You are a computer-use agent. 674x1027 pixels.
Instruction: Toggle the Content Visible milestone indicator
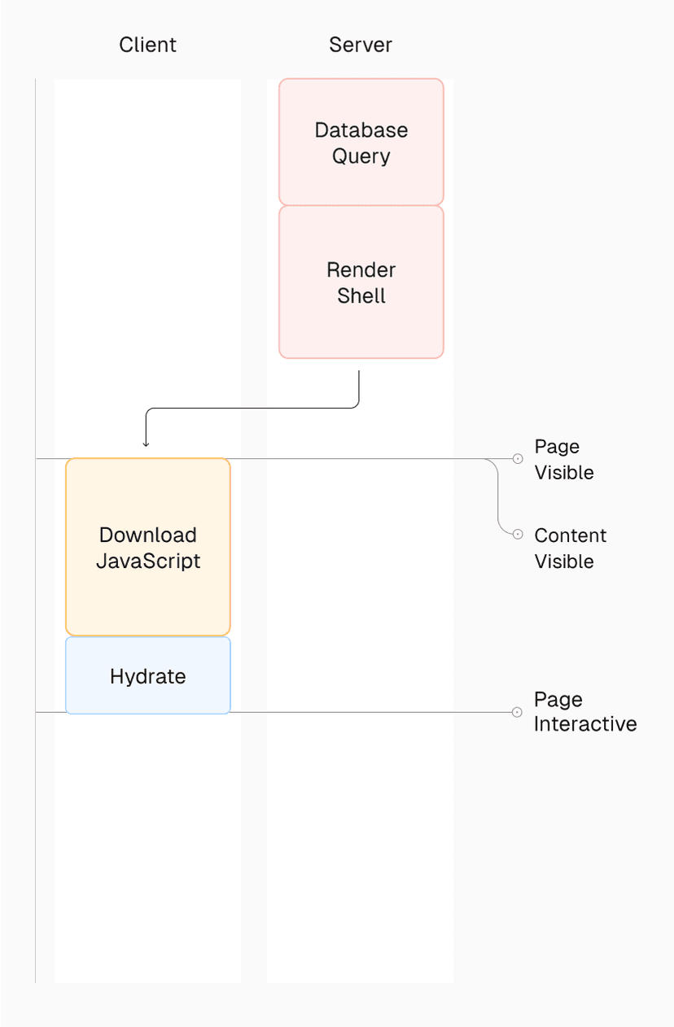[518, 534]
